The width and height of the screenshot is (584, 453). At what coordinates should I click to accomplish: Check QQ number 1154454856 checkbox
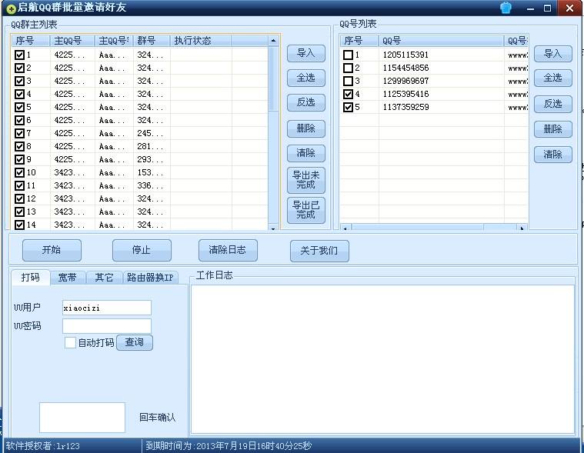click(x=348, y=68)
